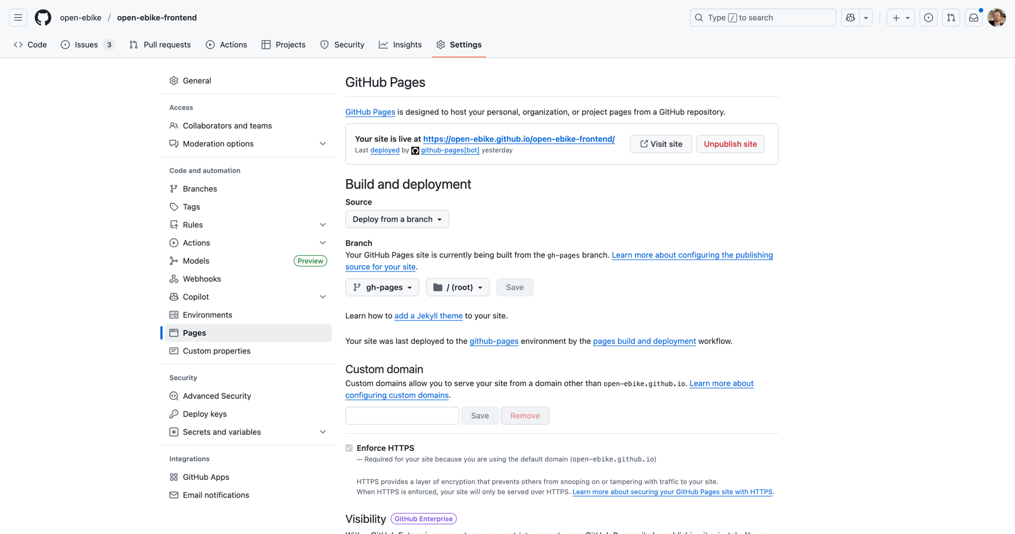1015x534 pixels.
Task: Click the Unpublish site button
Action: 730,144
